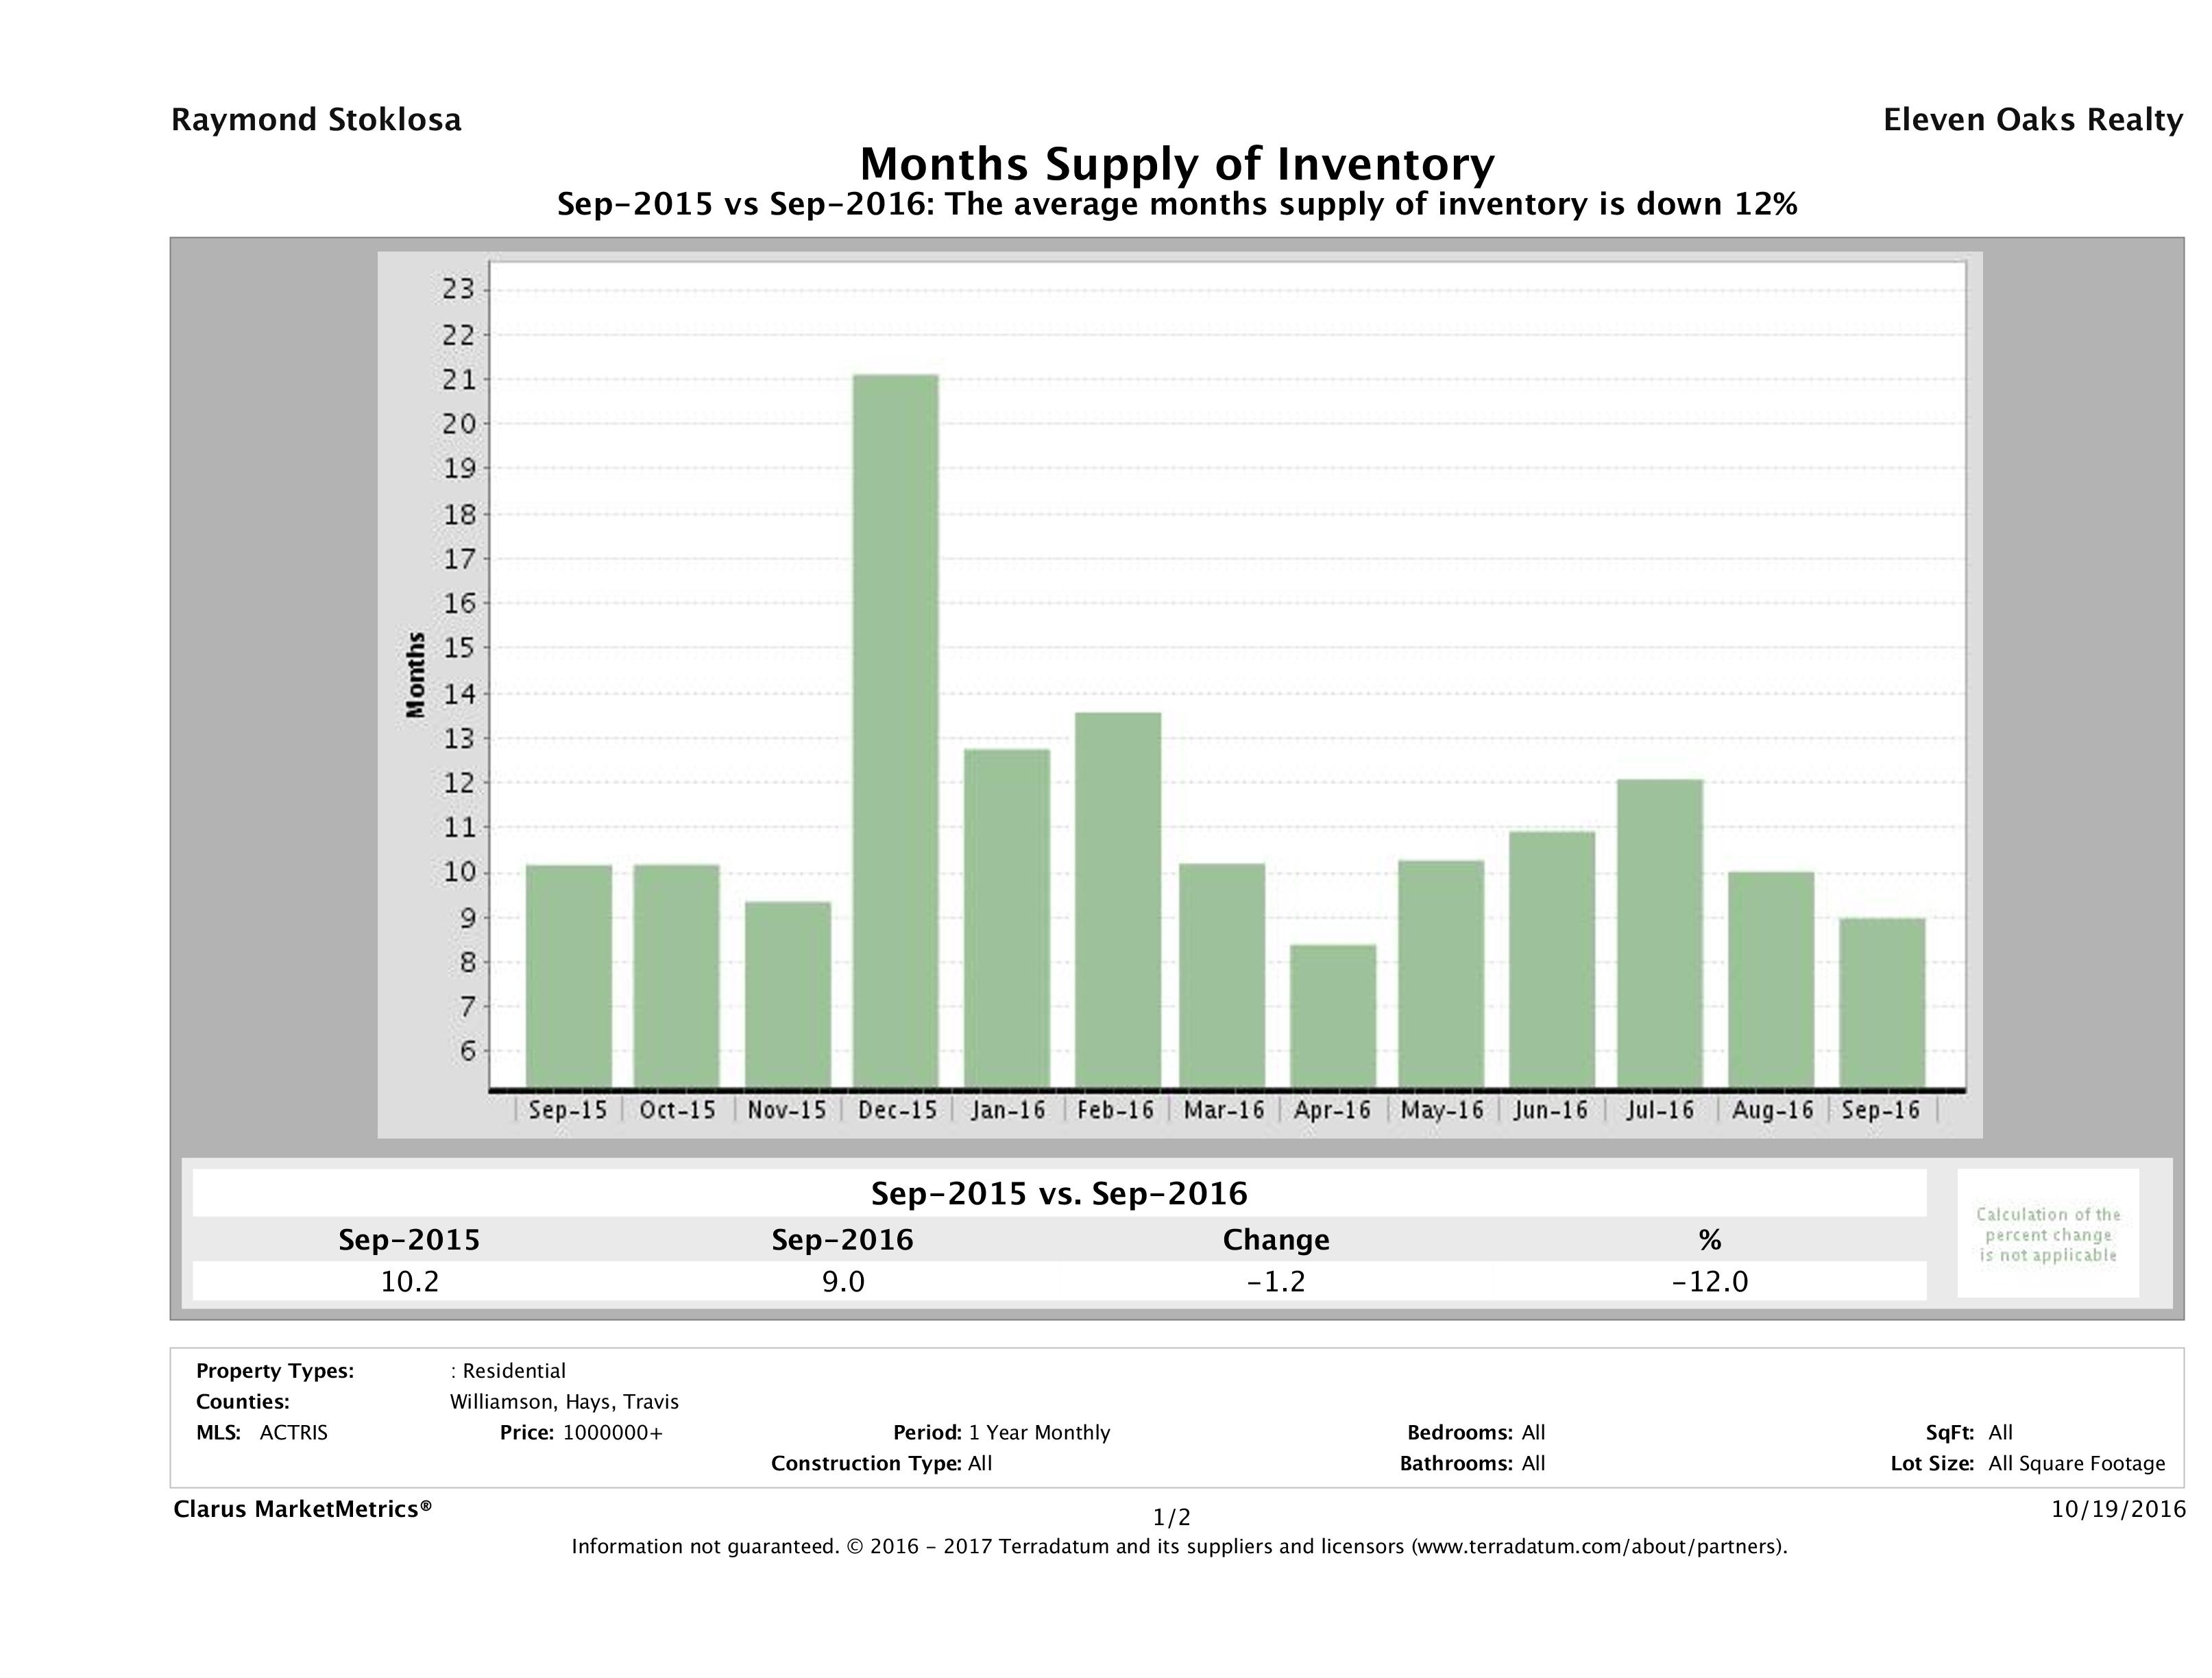Click the percent value -12.0
2212x1678 pixels.
tap(1709, 1281)
